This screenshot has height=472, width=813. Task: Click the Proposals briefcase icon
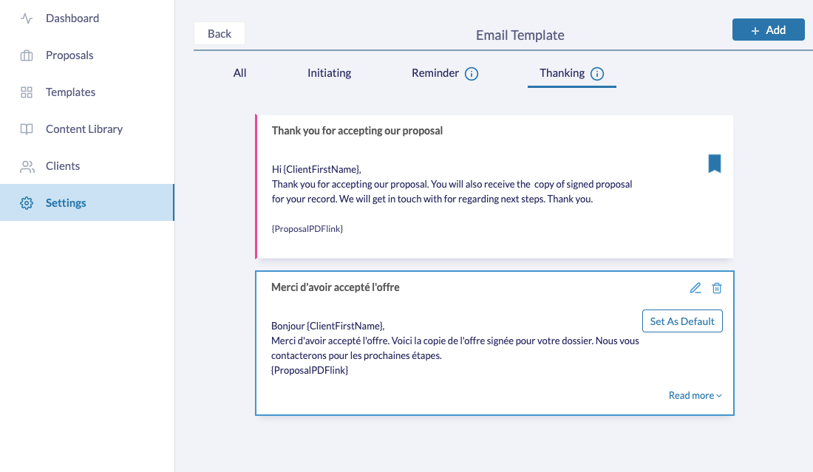point(27,55)
